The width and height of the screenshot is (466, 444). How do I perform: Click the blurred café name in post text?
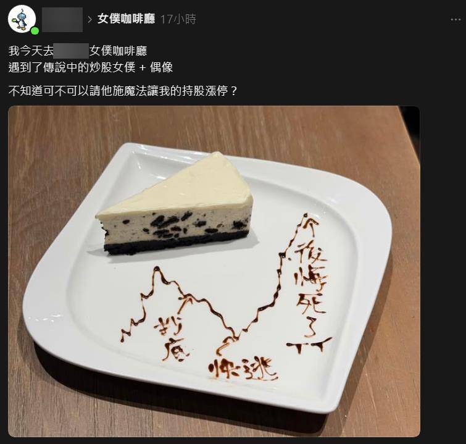[72, 51]
